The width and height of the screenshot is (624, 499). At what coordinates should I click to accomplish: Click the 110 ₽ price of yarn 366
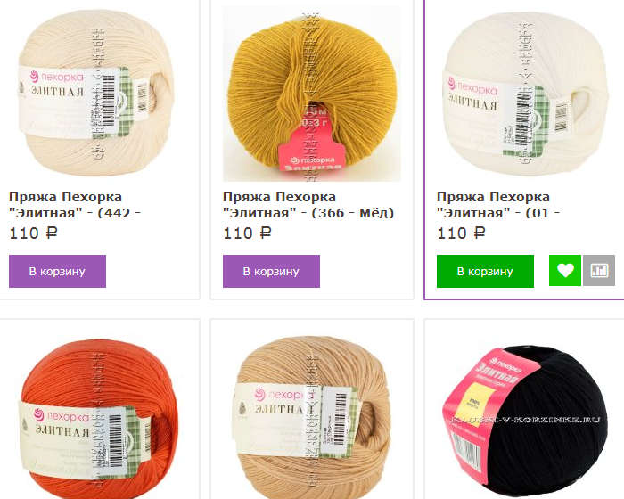pos(247,233)
